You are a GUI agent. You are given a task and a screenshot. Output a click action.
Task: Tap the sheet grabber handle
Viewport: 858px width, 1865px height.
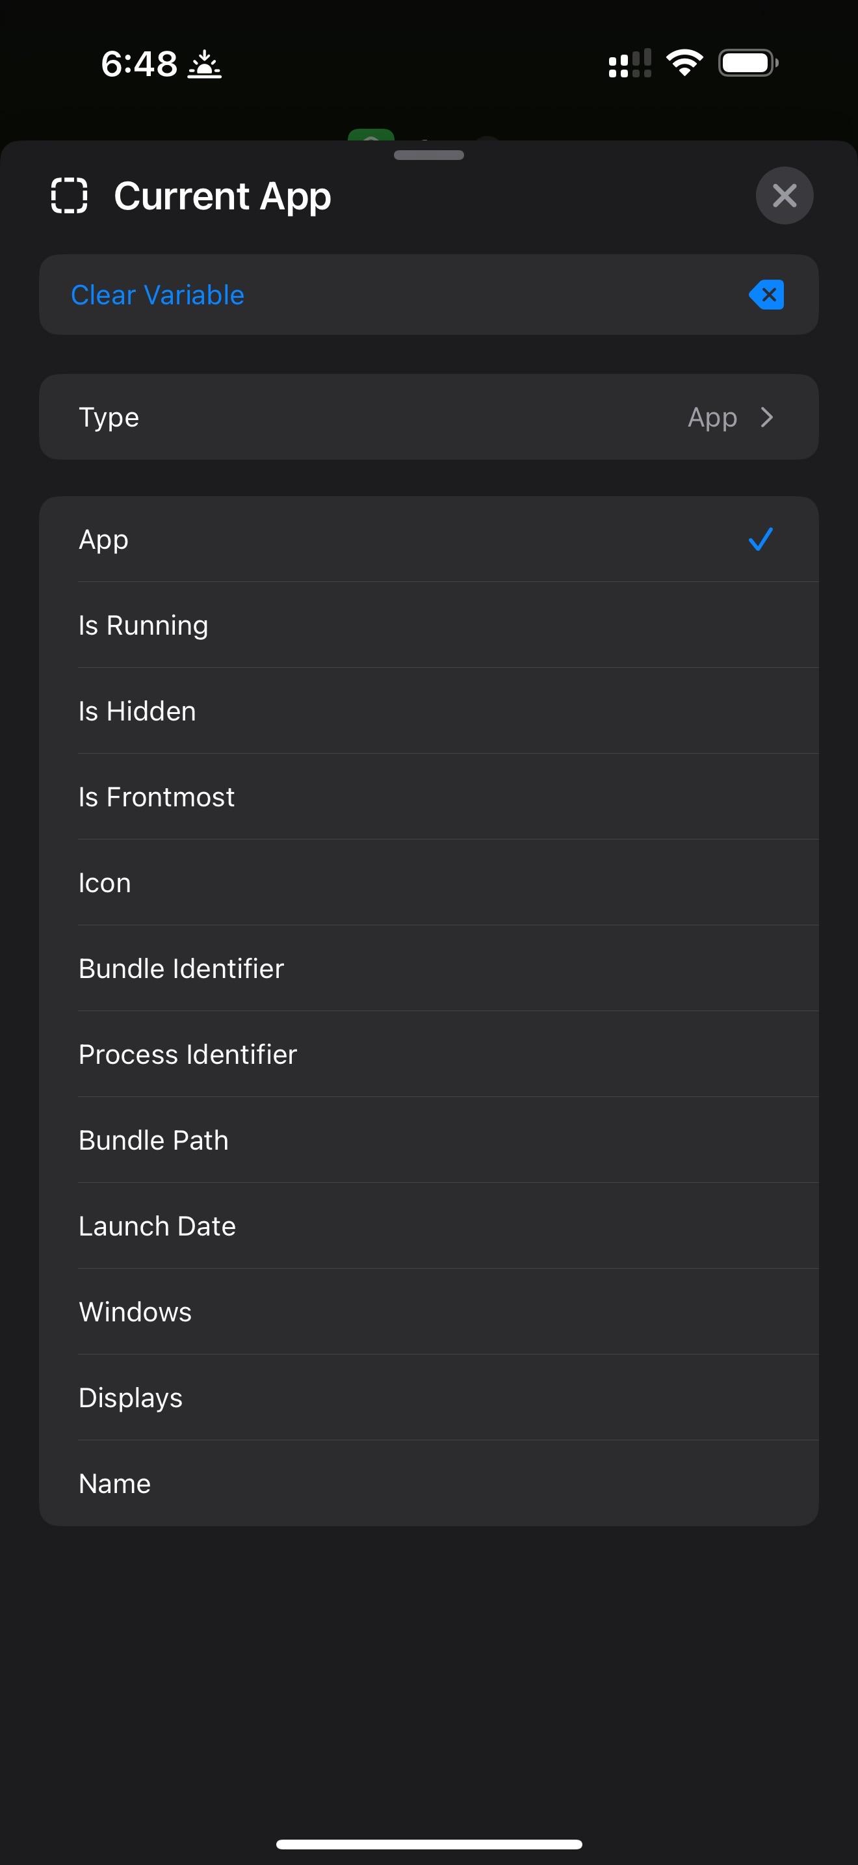click(429, 155)
